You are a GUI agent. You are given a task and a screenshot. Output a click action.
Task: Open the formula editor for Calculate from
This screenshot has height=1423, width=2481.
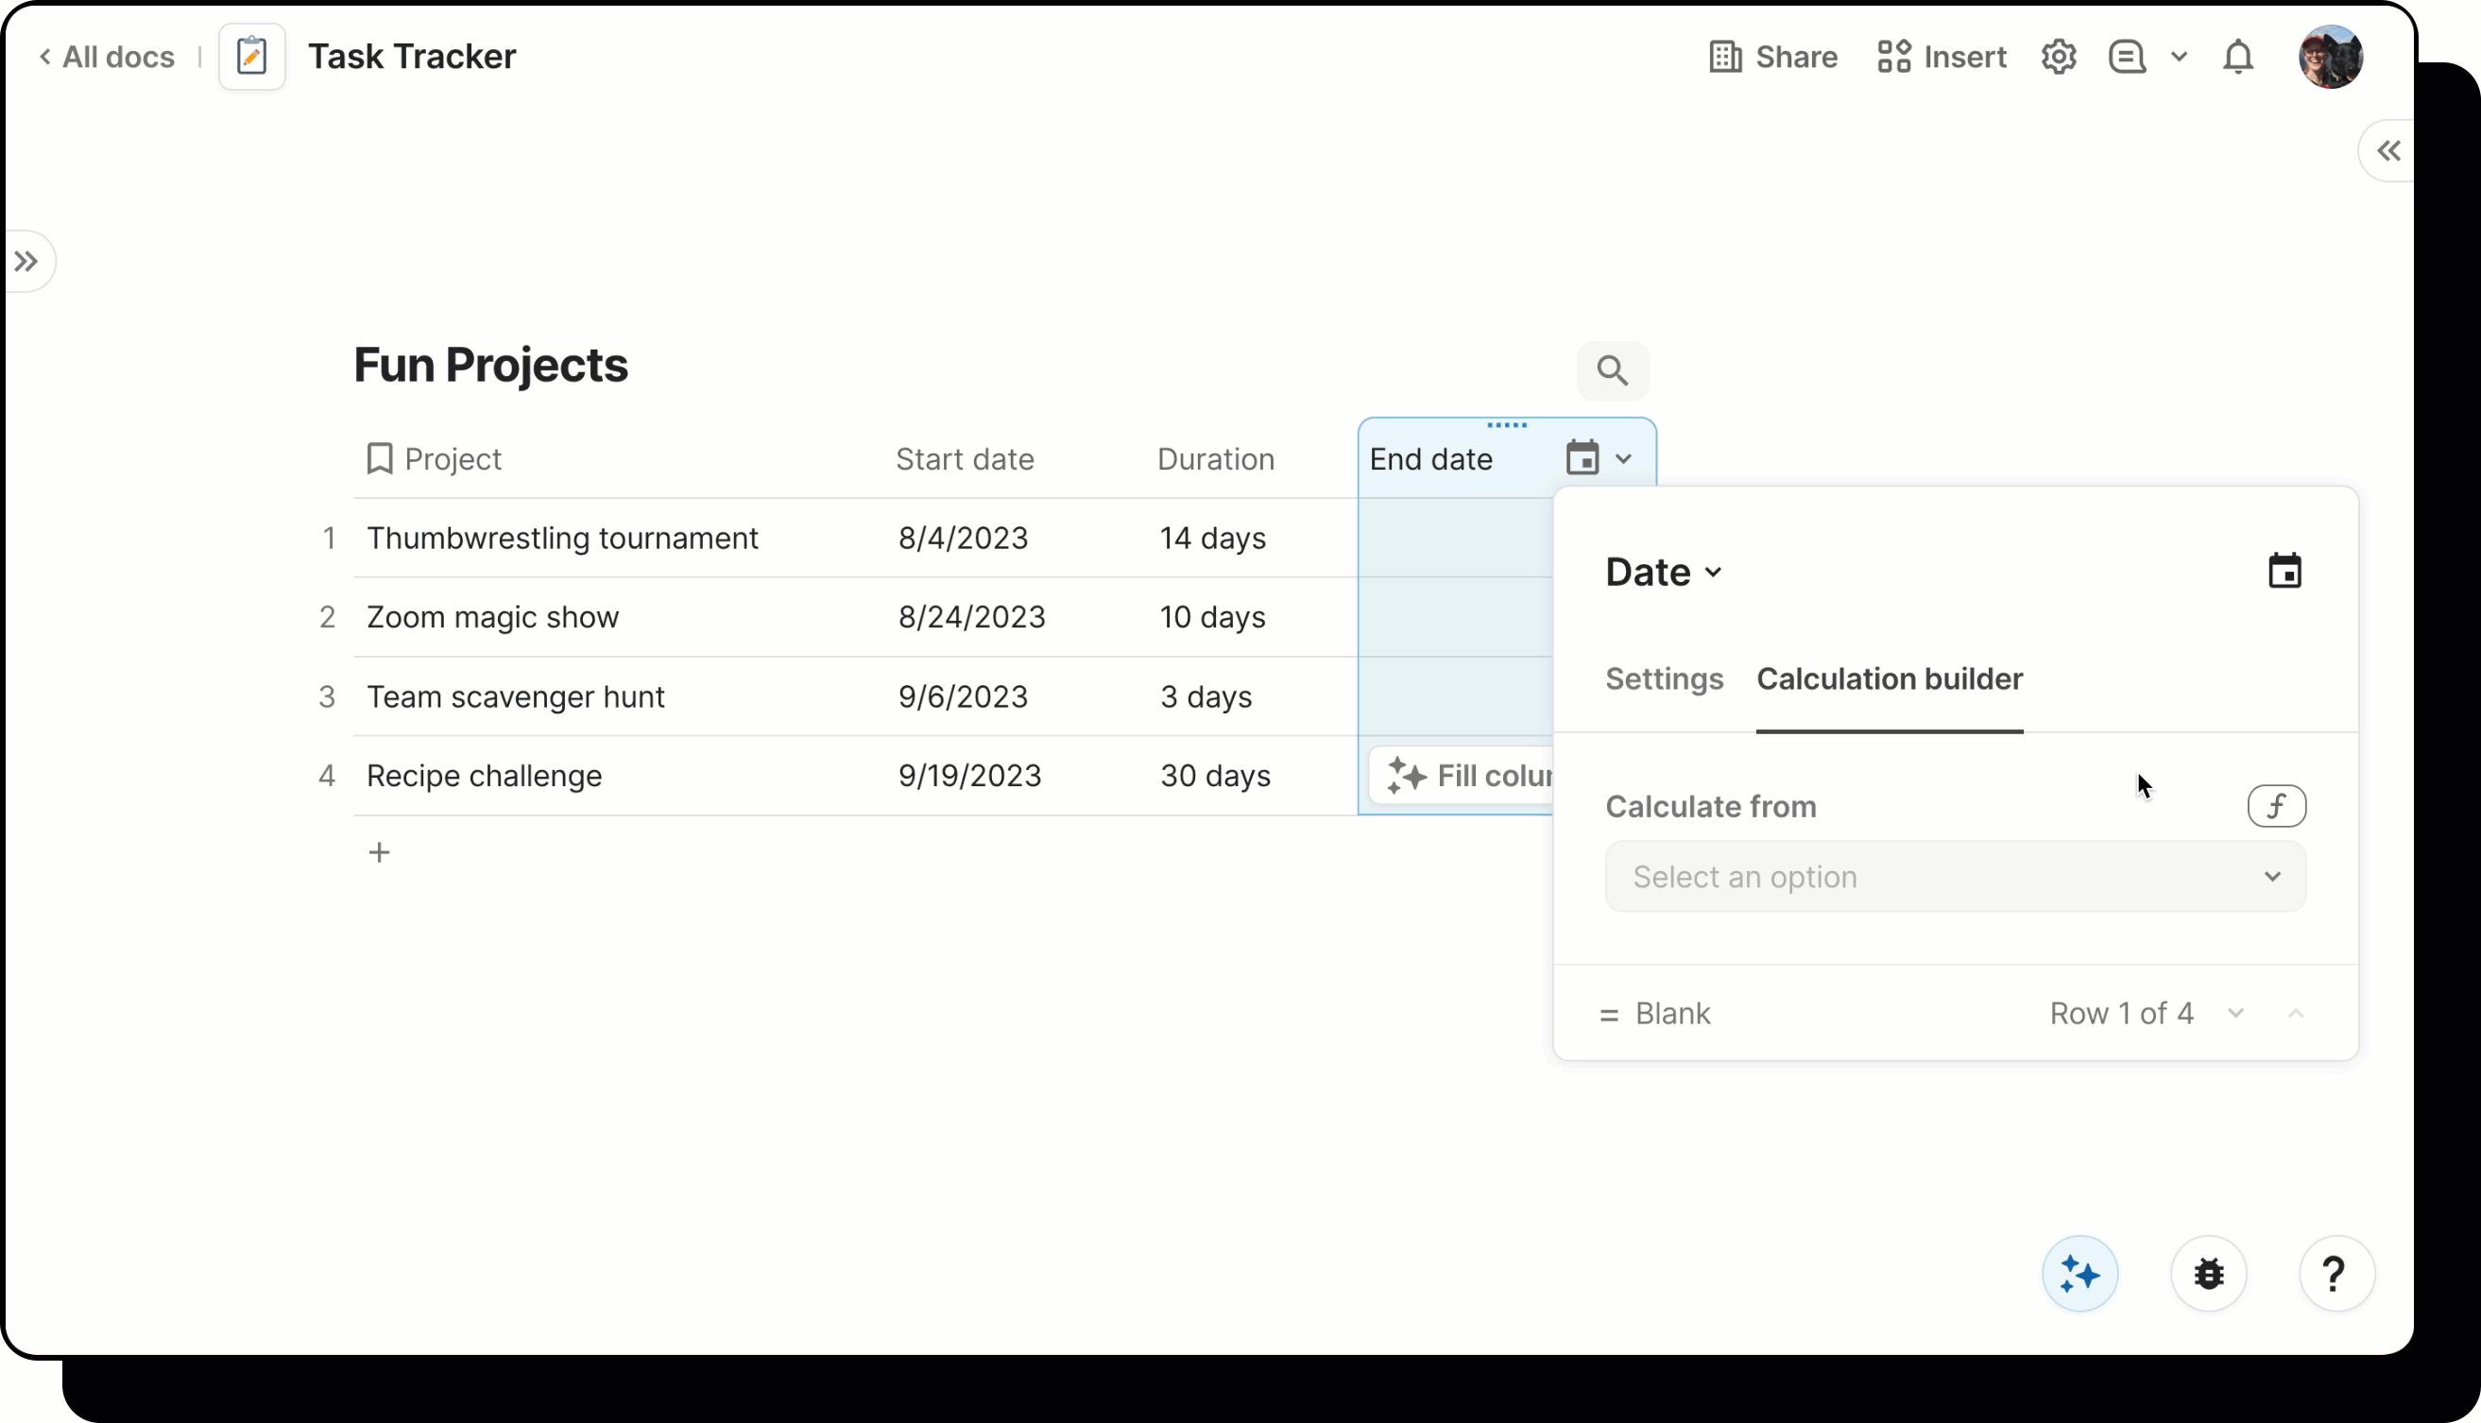(2276, 805)
